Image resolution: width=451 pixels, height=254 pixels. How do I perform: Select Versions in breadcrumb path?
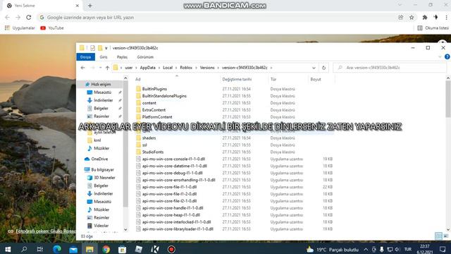tap(207, 68)
